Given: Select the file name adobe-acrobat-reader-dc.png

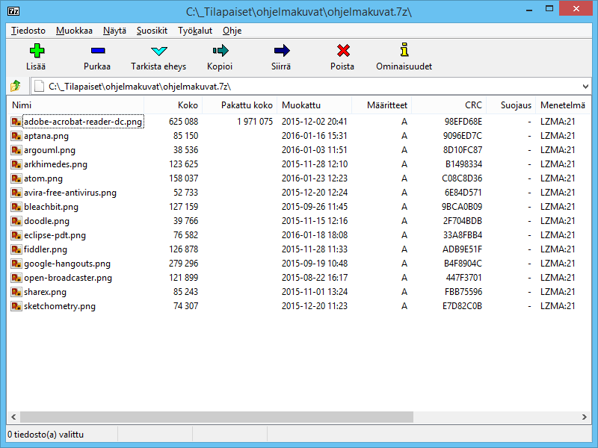Looking at the screenshot, I should point(83,122).
